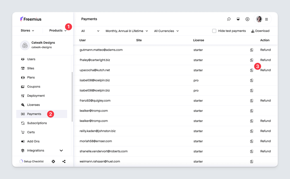Open the Stores dropdown
The image size is (290, 179).
point(27,30)
